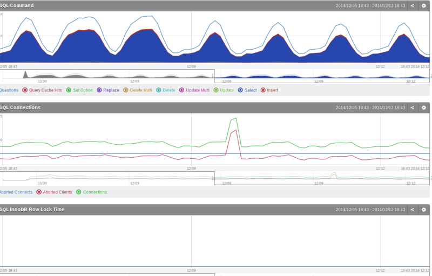Click InnoDB Row Lock Time date range text
This screenshot has width=432, height=276.
370,210
